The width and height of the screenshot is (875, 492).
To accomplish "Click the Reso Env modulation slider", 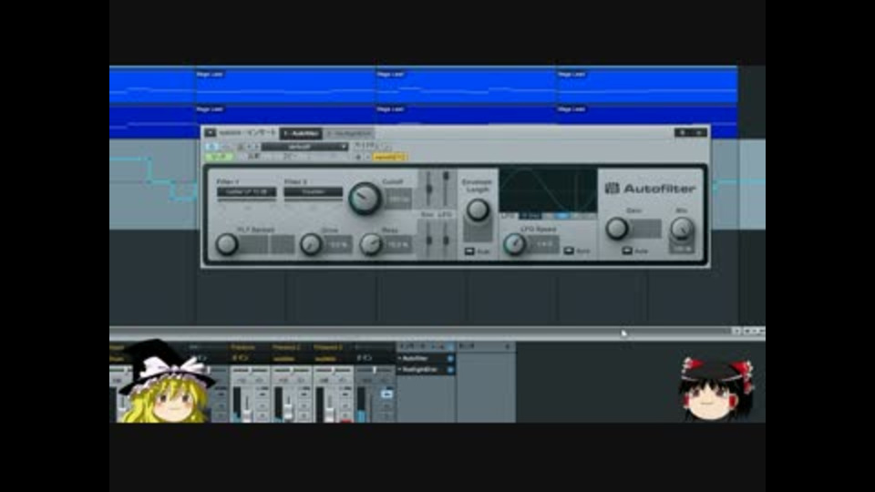I will pyautogui.click(x=428, y=240).
